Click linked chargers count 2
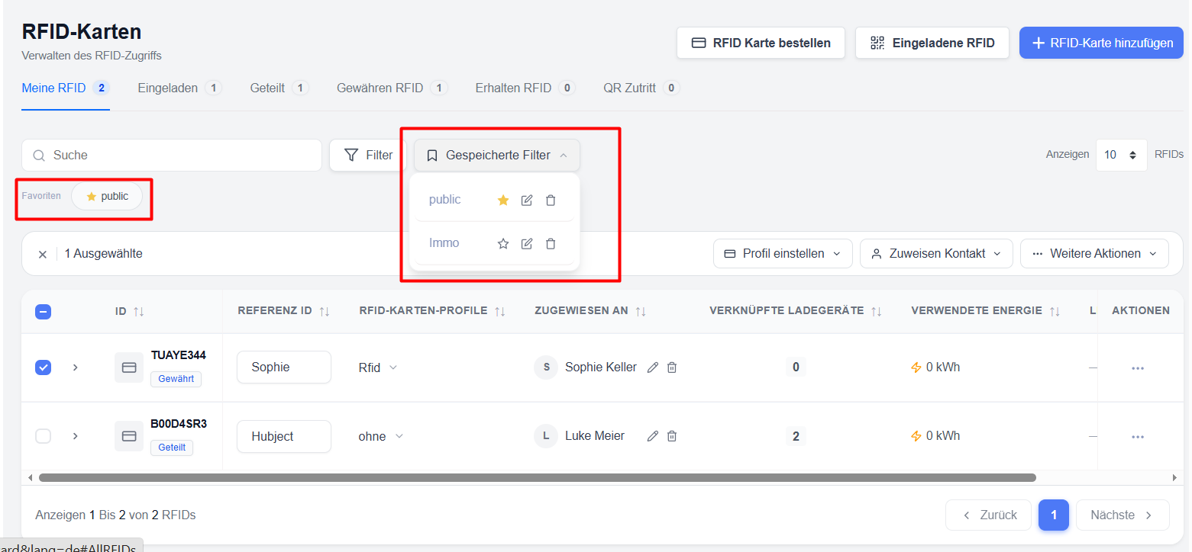Viewport: 1192px width, 552px height. click(x=796, y=436)
